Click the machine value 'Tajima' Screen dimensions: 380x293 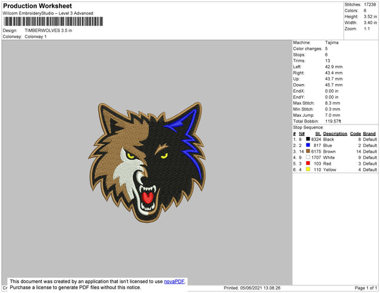coord(332,42)
